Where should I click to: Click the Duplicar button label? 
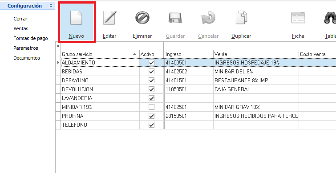coord(241,36)
